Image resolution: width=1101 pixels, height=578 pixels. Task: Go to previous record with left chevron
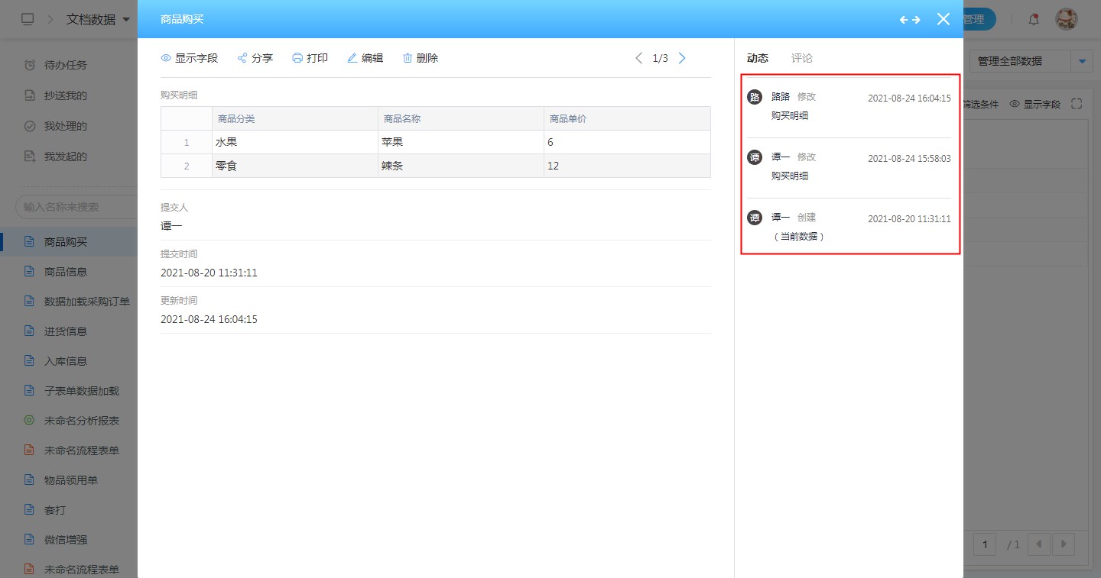click(x=639, y=58)
